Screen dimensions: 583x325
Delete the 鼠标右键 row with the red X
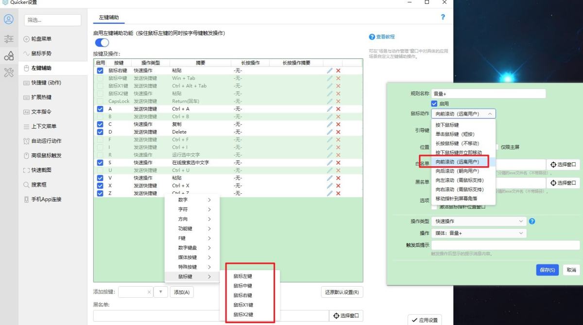pyautogui.click(x=338, y=70)
